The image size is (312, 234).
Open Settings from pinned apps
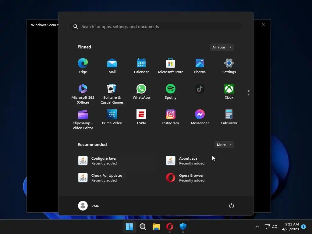tap(229, 66)
